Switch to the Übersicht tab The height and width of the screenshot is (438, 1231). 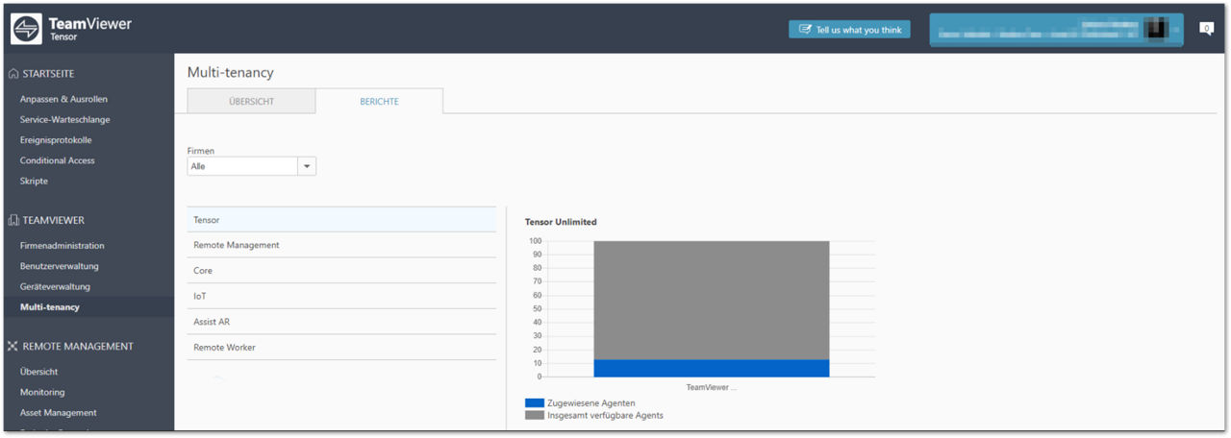[x=251, y=101]
